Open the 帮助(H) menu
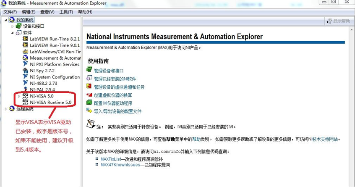This screenshot has width=355, height=187. (x=85, y=12)
